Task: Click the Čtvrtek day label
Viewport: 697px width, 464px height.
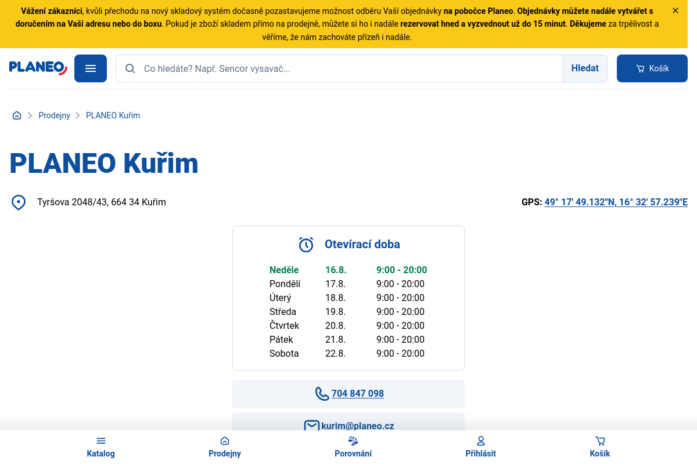Action: pyautogui.click(x=285, y=325)
